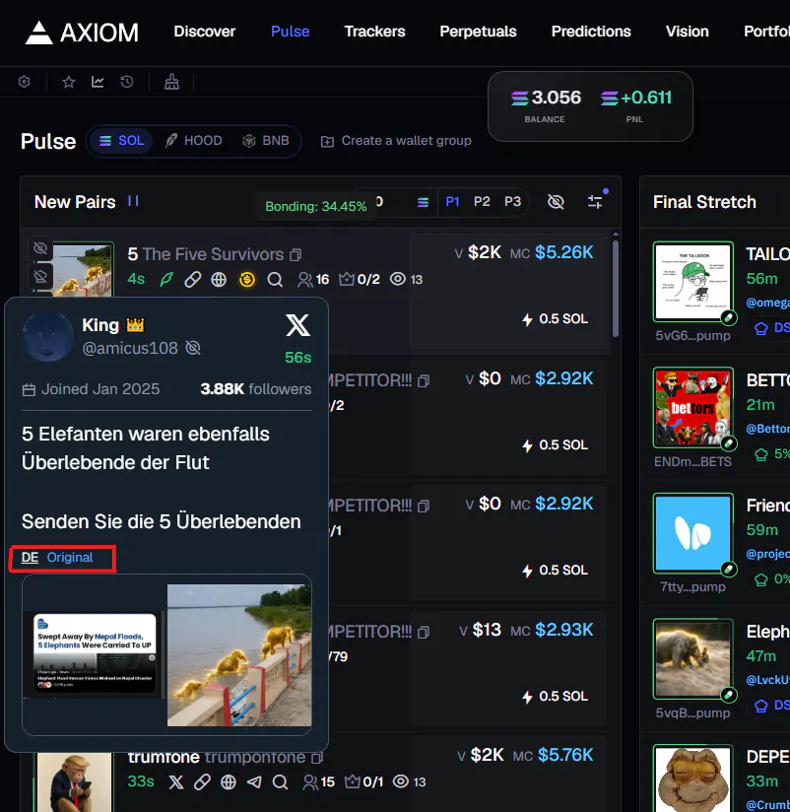790x812 pixels.
Task: Open watchlist star icon
Action: coord(68,82)
